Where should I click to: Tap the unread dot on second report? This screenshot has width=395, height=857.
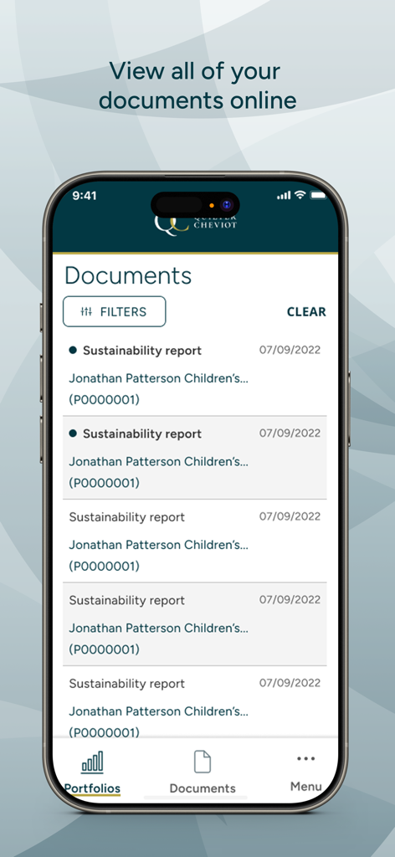pos(73,434)
